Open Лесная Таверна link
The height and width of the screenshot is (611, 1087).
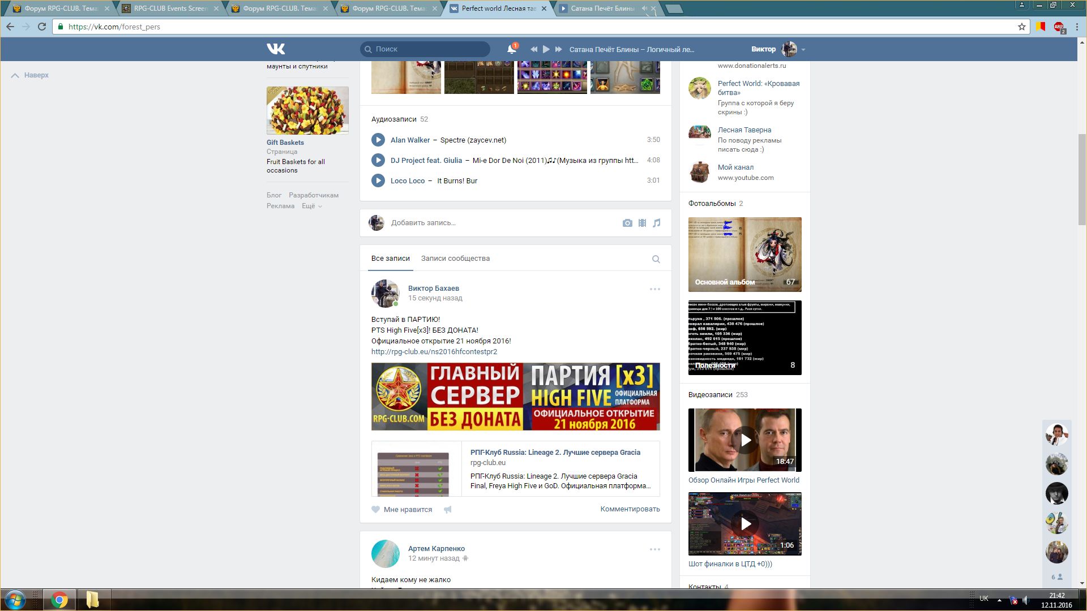(744, 130)
